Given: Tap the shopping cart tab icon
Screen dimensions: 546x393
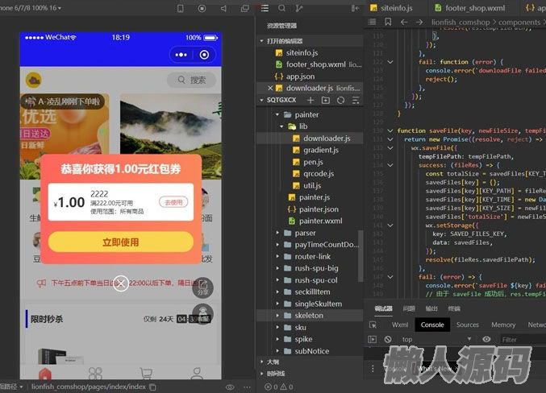Looking at the screenshot, I should (146, 374).
